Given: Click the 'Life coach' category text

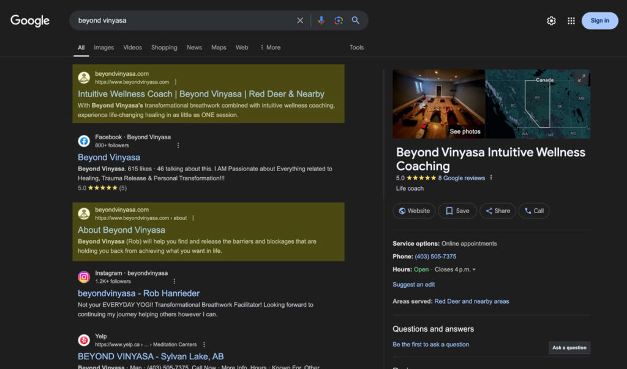Looking at the screenshot, I should click(410, 189).
